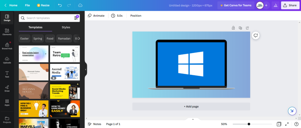Select the Minimade Fashion template

[x=34, y=72]
